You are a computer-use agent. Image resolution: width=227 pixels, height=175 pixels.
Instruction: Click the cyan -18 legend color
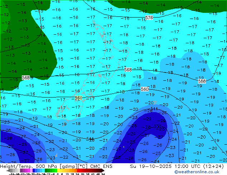click(44, 170)
